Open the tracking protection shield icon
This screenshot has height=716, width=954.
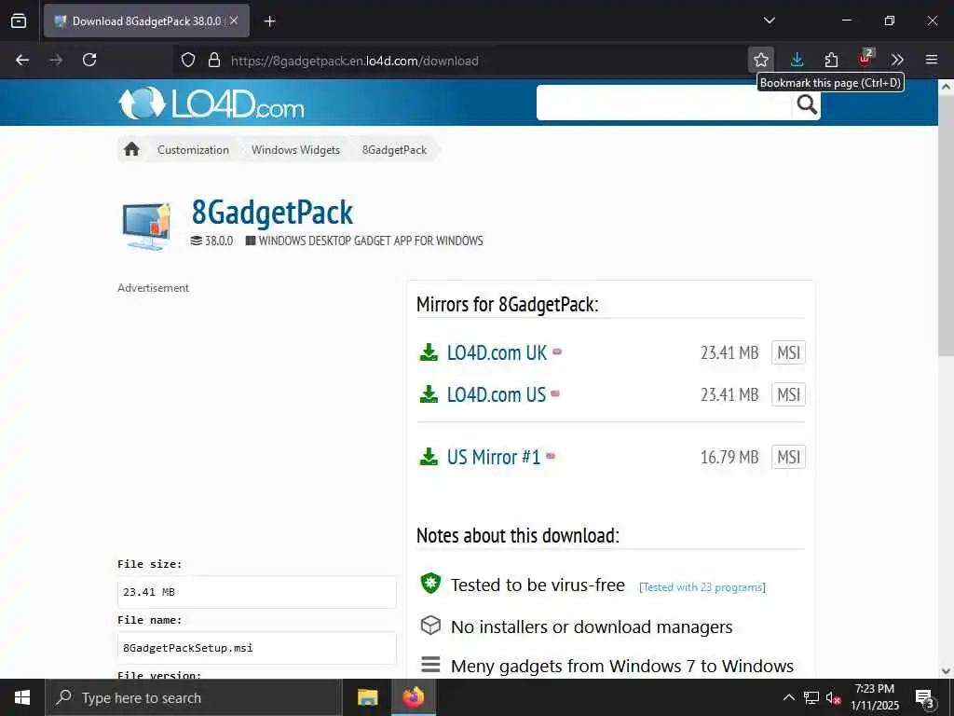[x=188, y=61]
